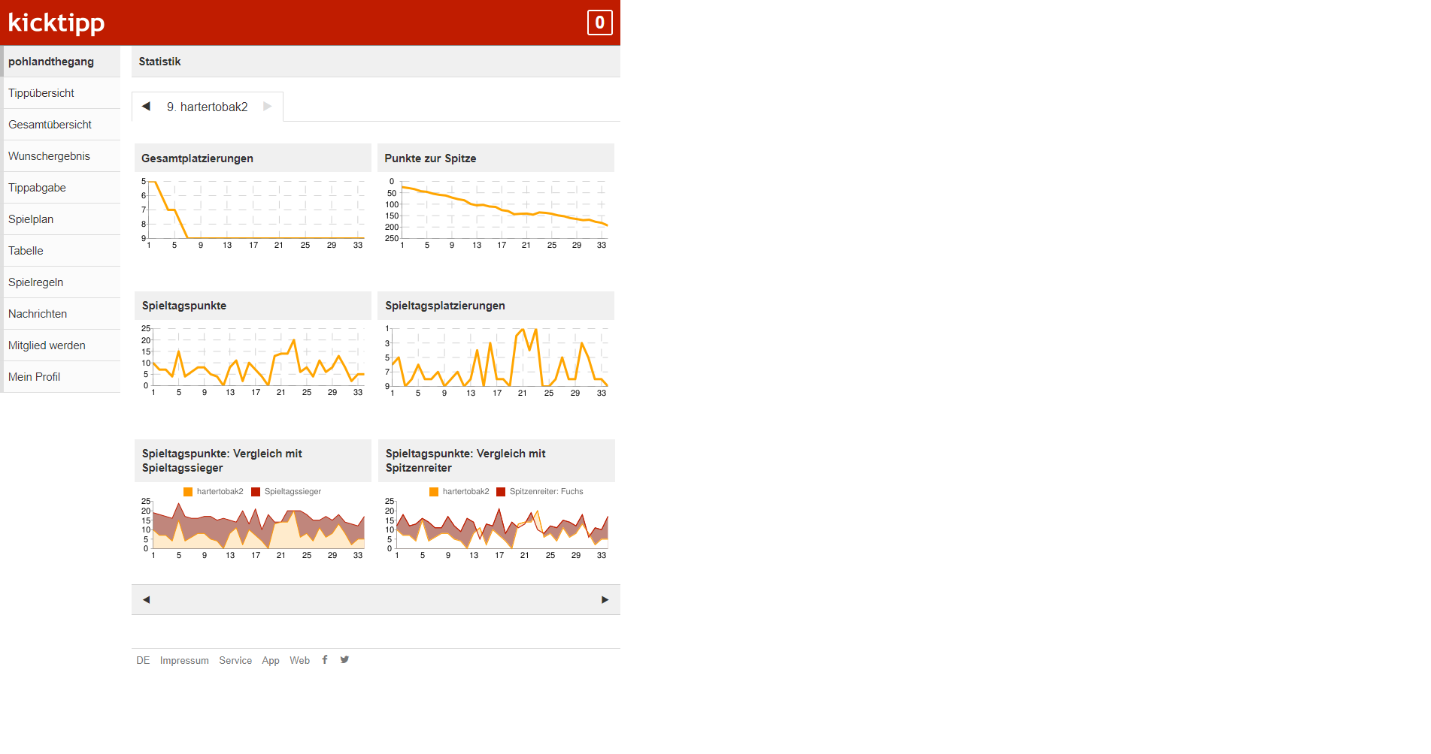Click bottom right next arrow
Viewport: 1431px width, 754px height.
(x=605, y=599)
